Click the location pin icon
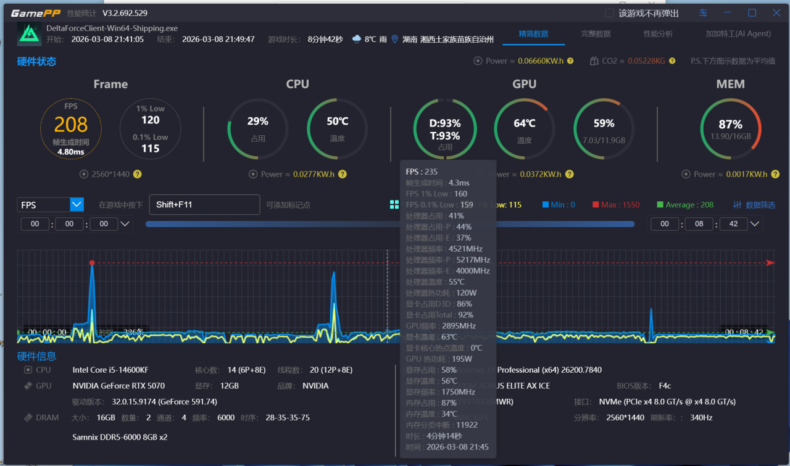The image size is (790, 466). click(395, 39)
